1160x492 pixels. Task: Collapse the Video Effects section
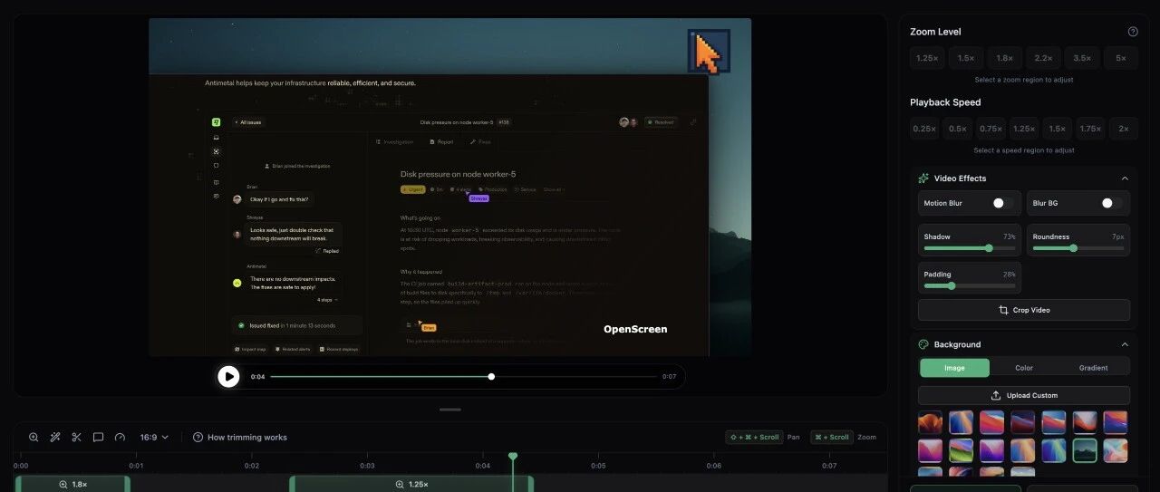[x=1125, y=178]
